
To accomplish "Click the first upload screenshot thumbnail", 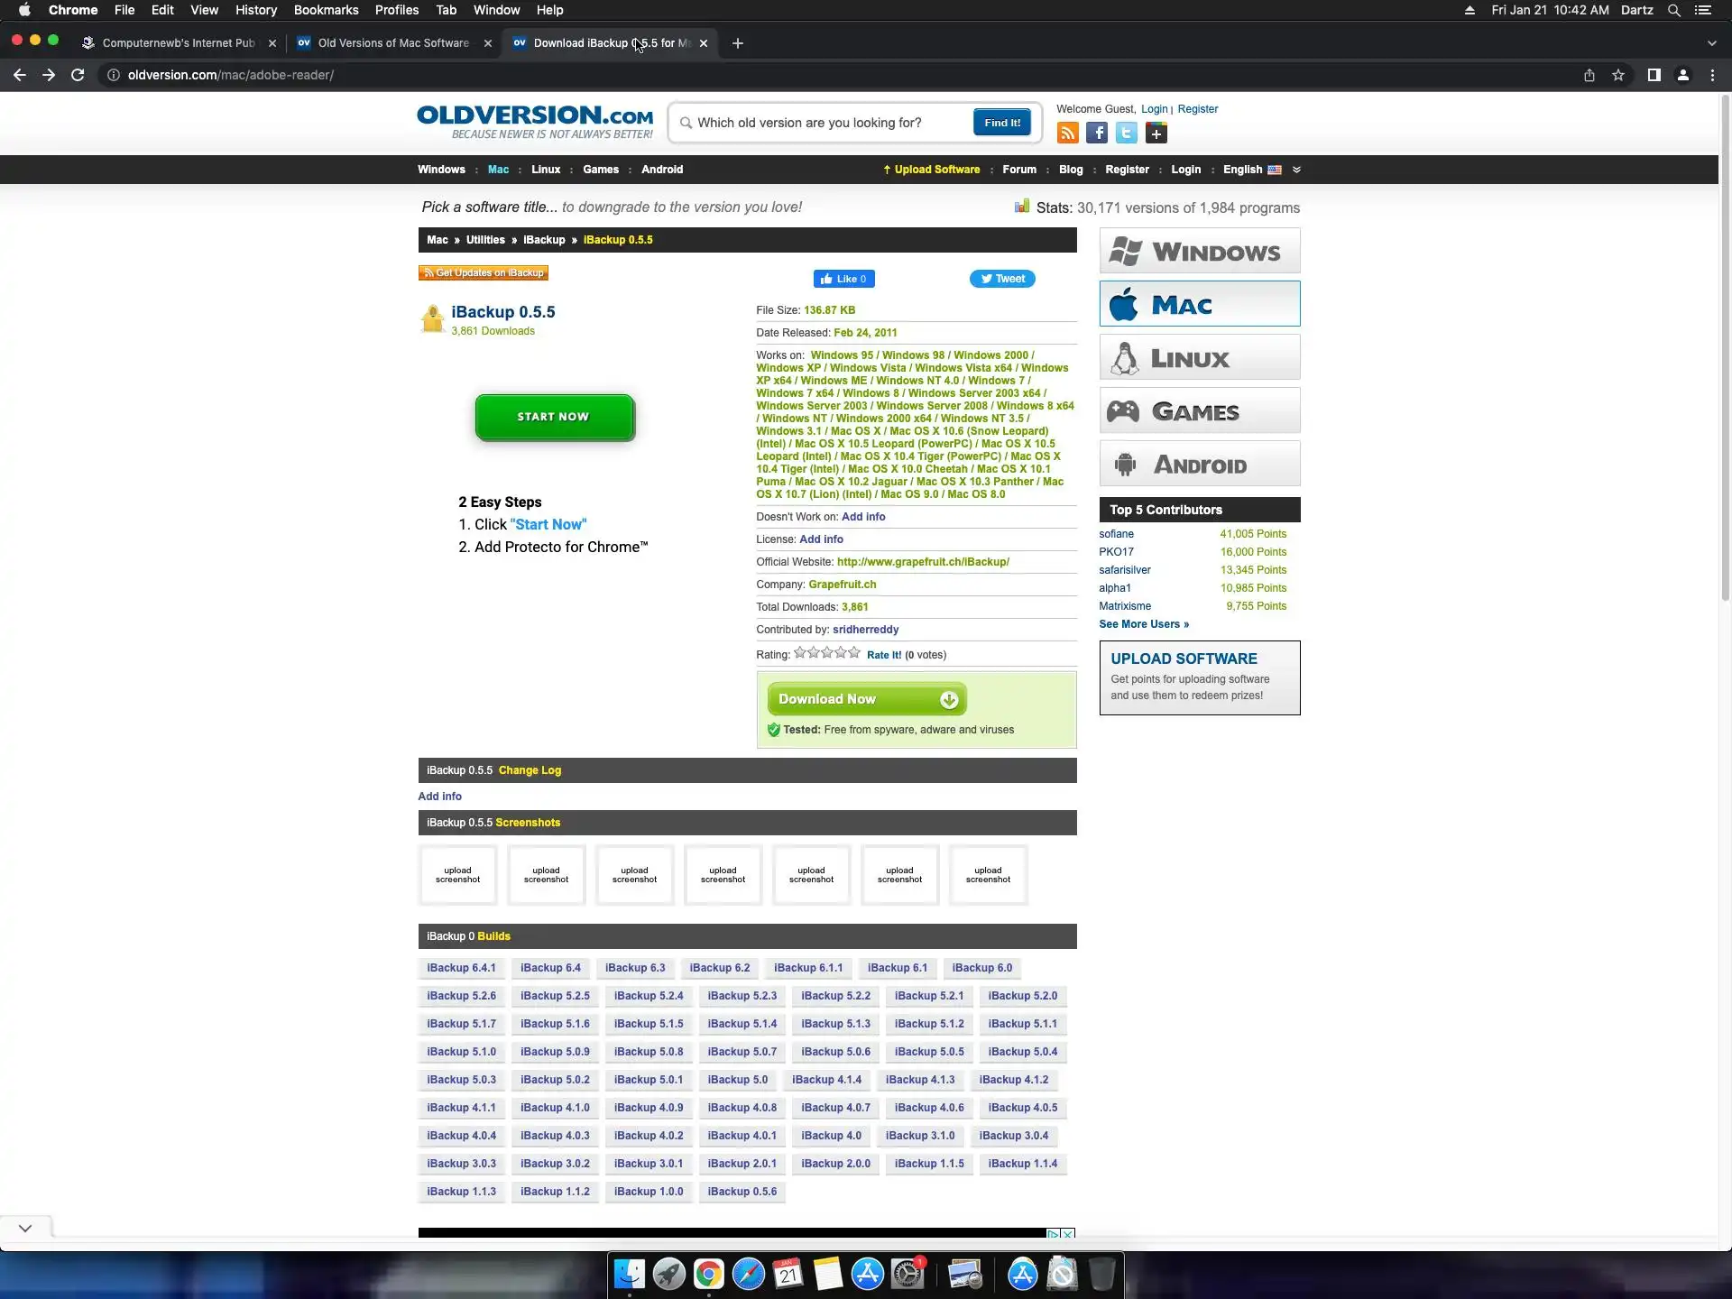I will pos(457,875).
